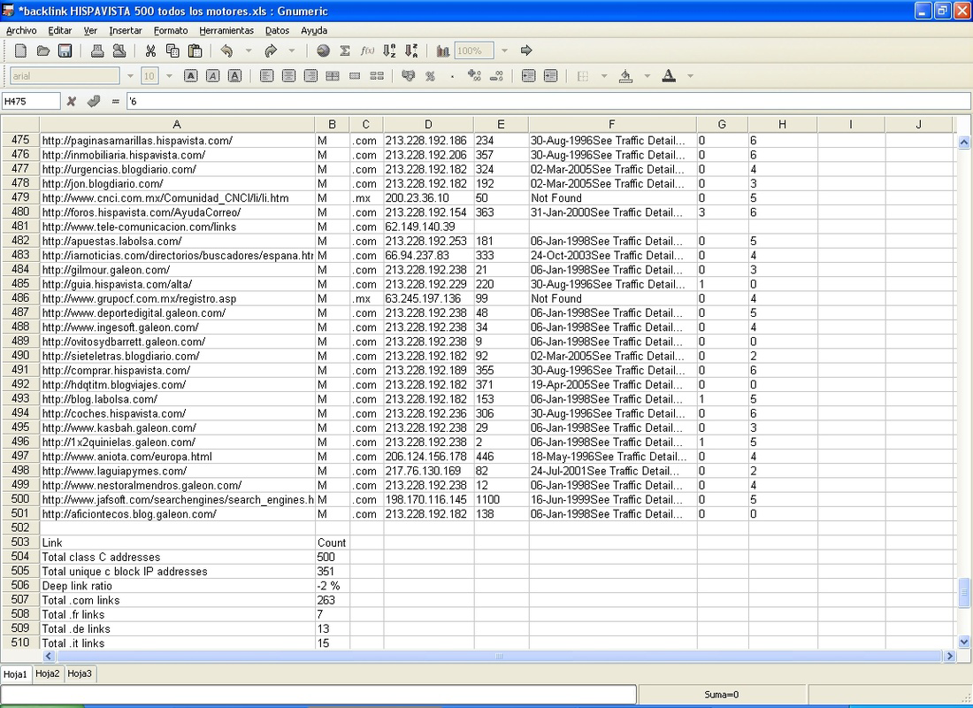Click the font color A button

tap(669, 76)
